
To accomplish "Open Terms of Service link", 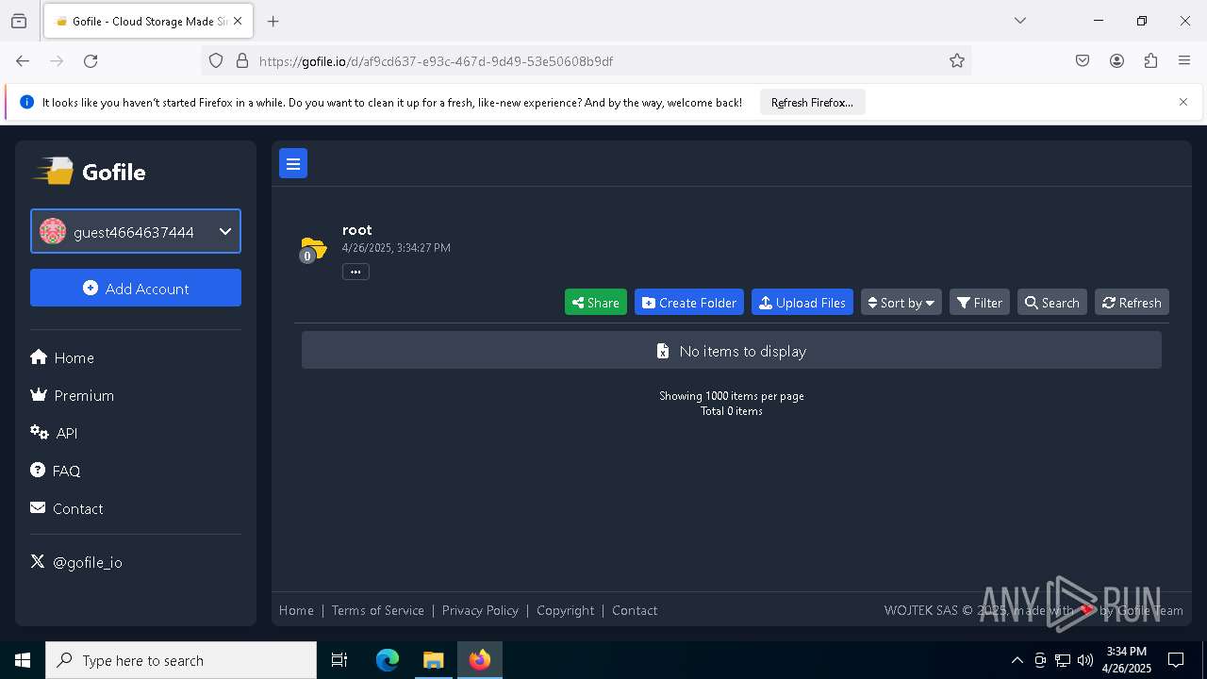I will 377,610.
